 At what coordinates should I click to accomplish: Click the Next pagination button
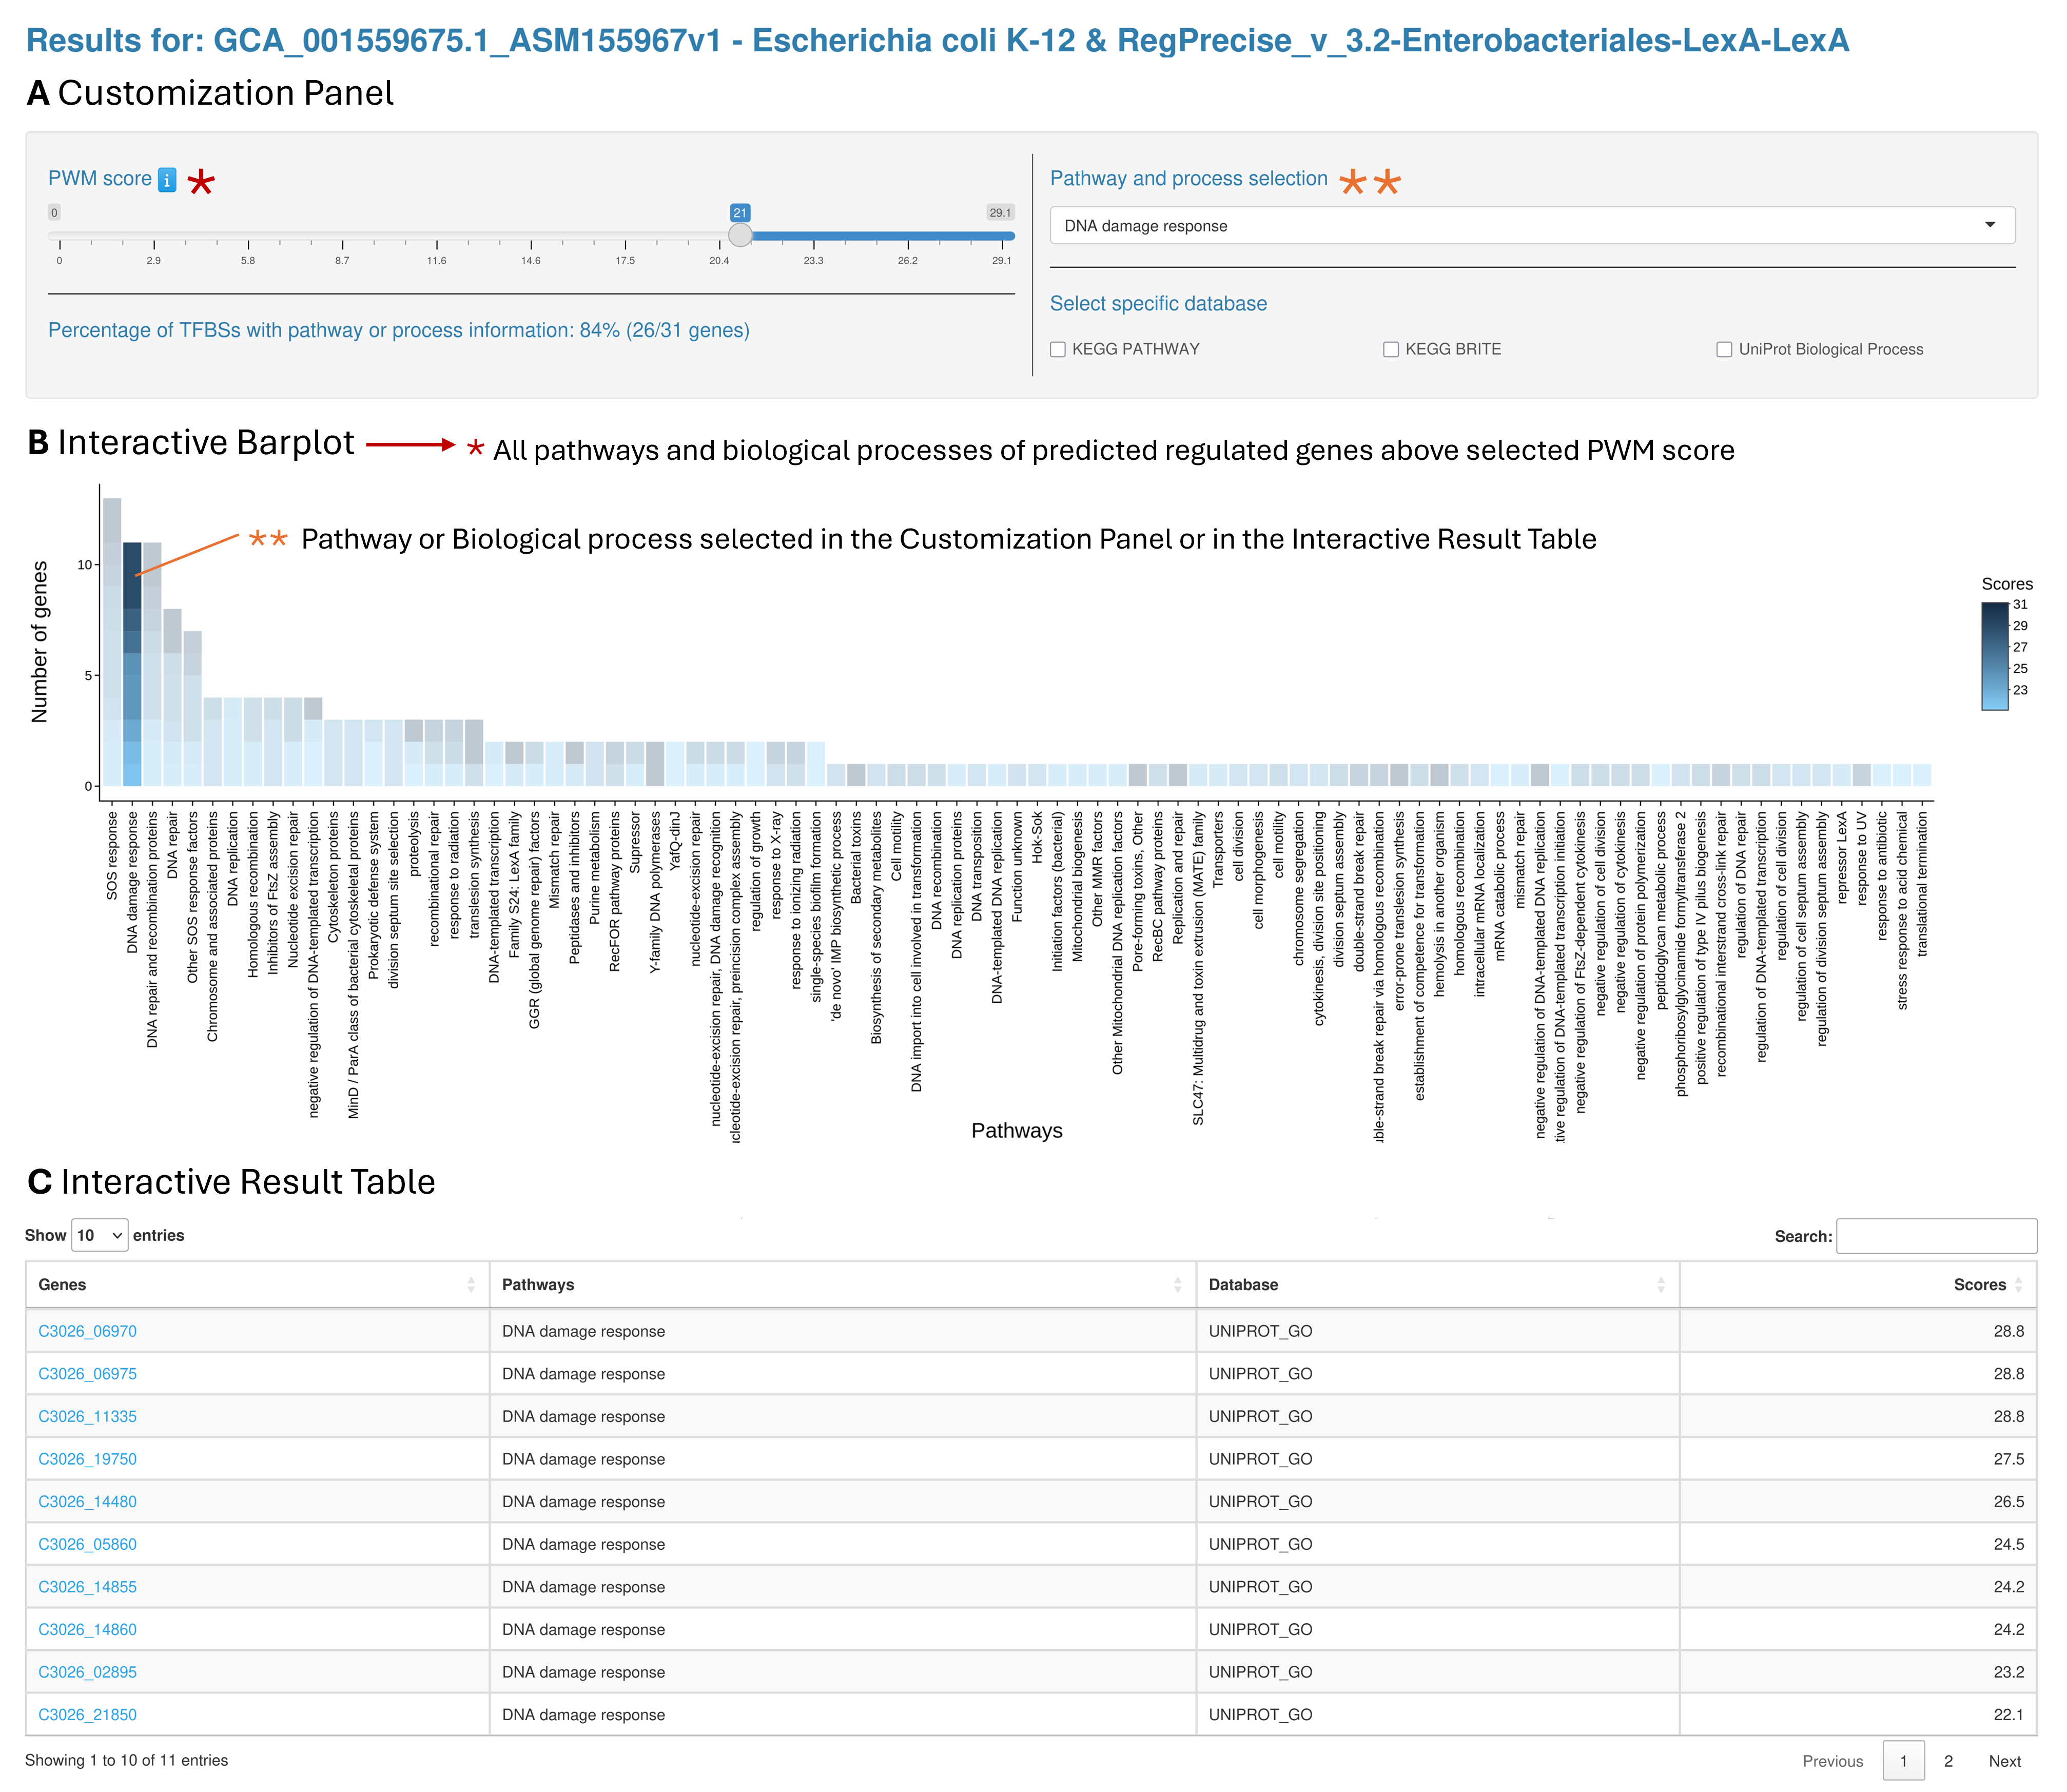pyautogui.click(x=2004, y=1761)
